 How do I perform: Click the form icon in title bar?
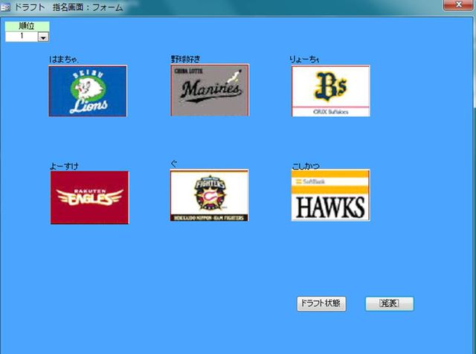tap(7, 7)
